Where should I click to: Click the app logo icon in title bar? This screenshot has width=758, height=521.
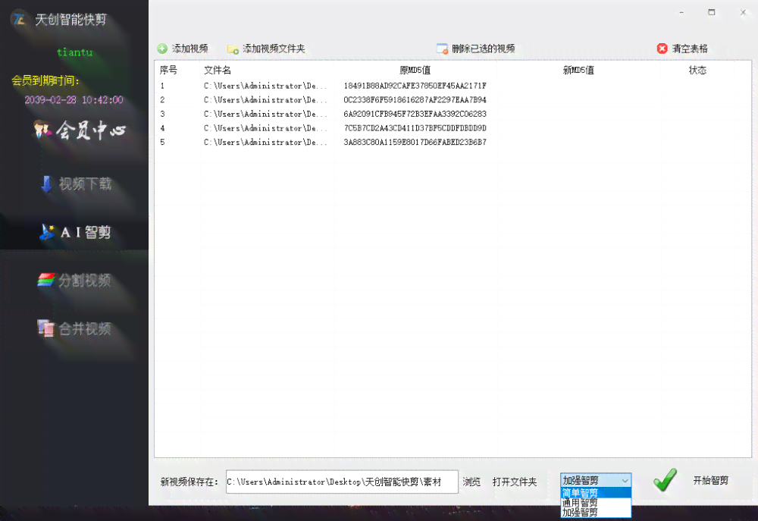[x=20, y=20]
